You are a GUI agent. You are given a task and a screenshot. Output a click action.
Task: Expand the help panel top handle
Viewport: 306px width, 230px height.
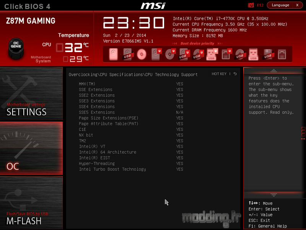[273, 71]
